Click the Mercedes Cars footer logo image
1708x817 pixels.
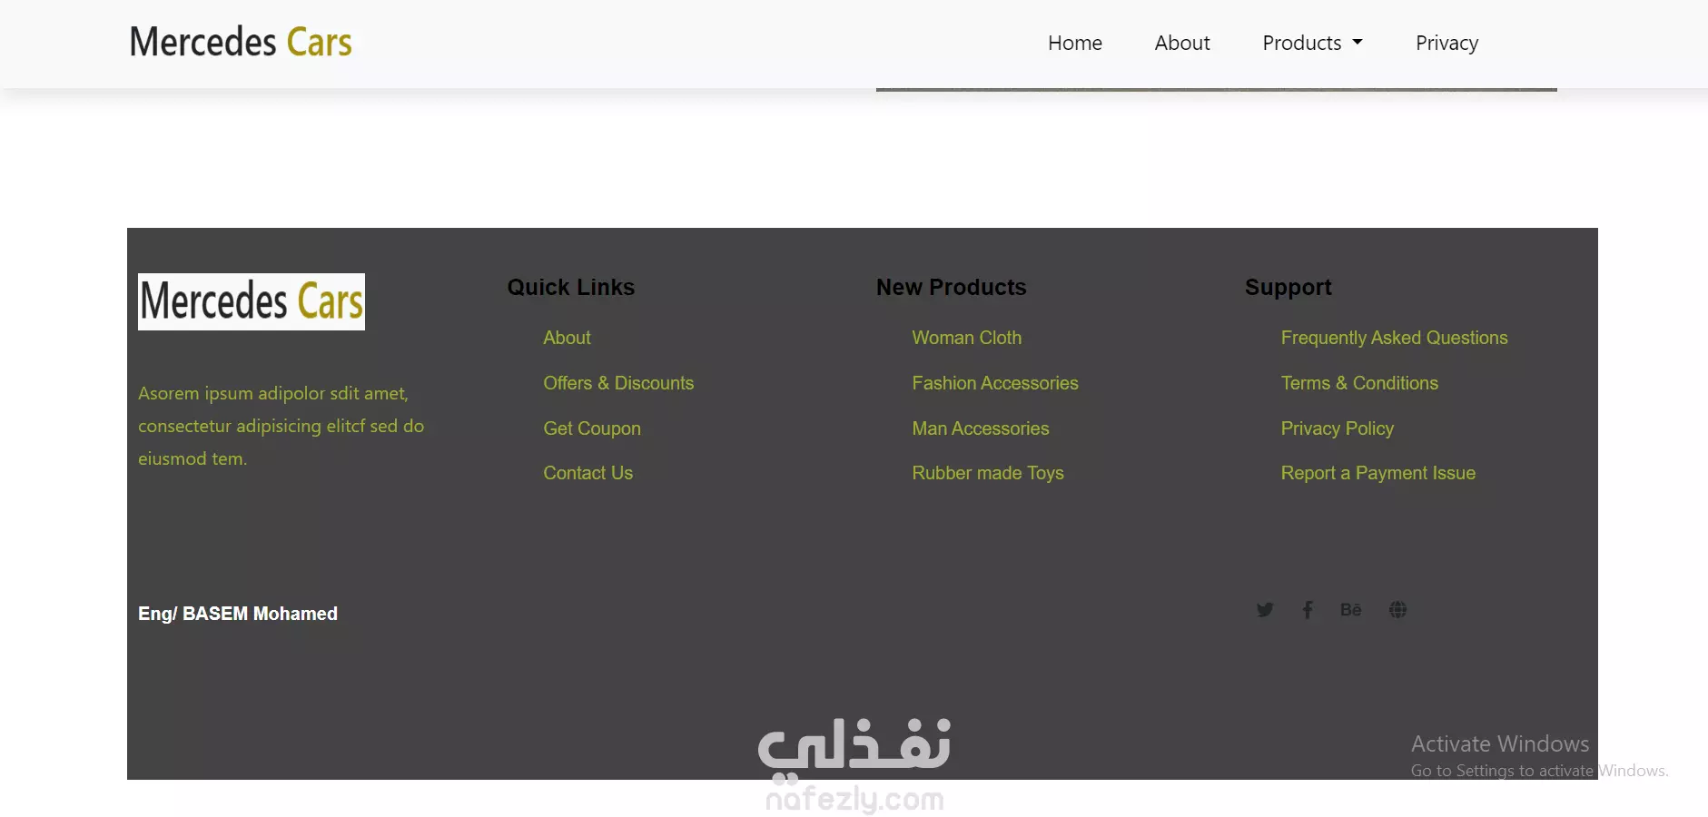point(252,301)
